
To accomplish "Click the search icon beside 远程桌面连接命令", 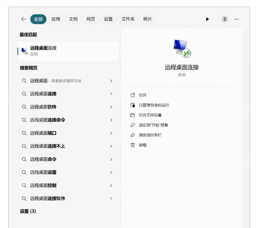I will (x=24, y=120).
